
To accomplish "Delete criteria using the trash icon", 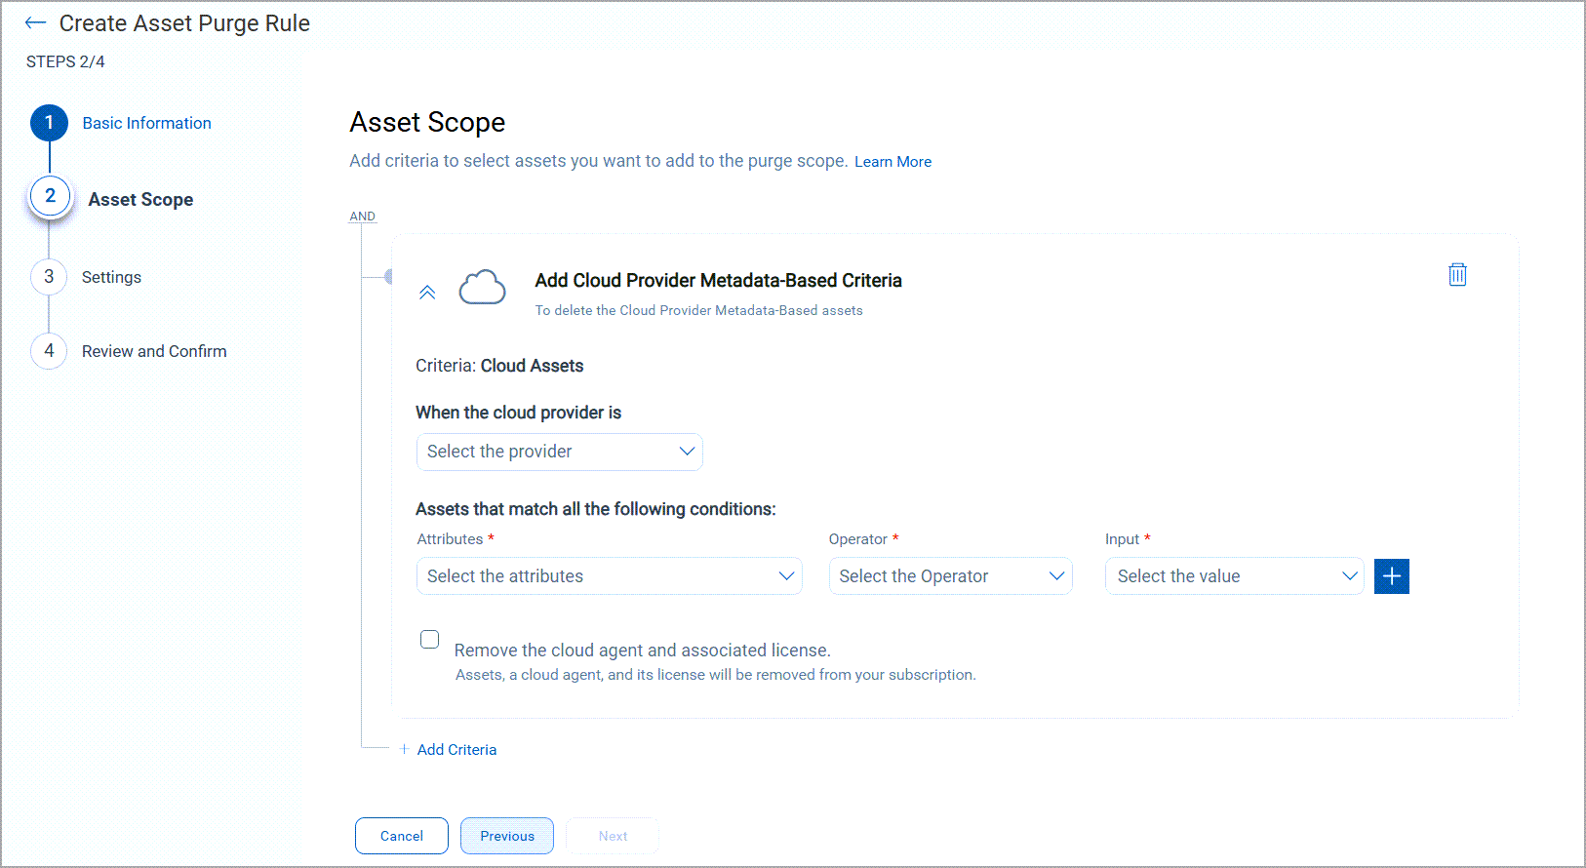I will click(x=1457, y=274).
